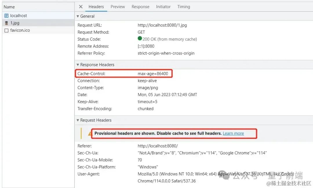Click the Sec-Ch-Ua-Mobile value ?0
The height and width of the screenshot is (188, 313).
140,160
